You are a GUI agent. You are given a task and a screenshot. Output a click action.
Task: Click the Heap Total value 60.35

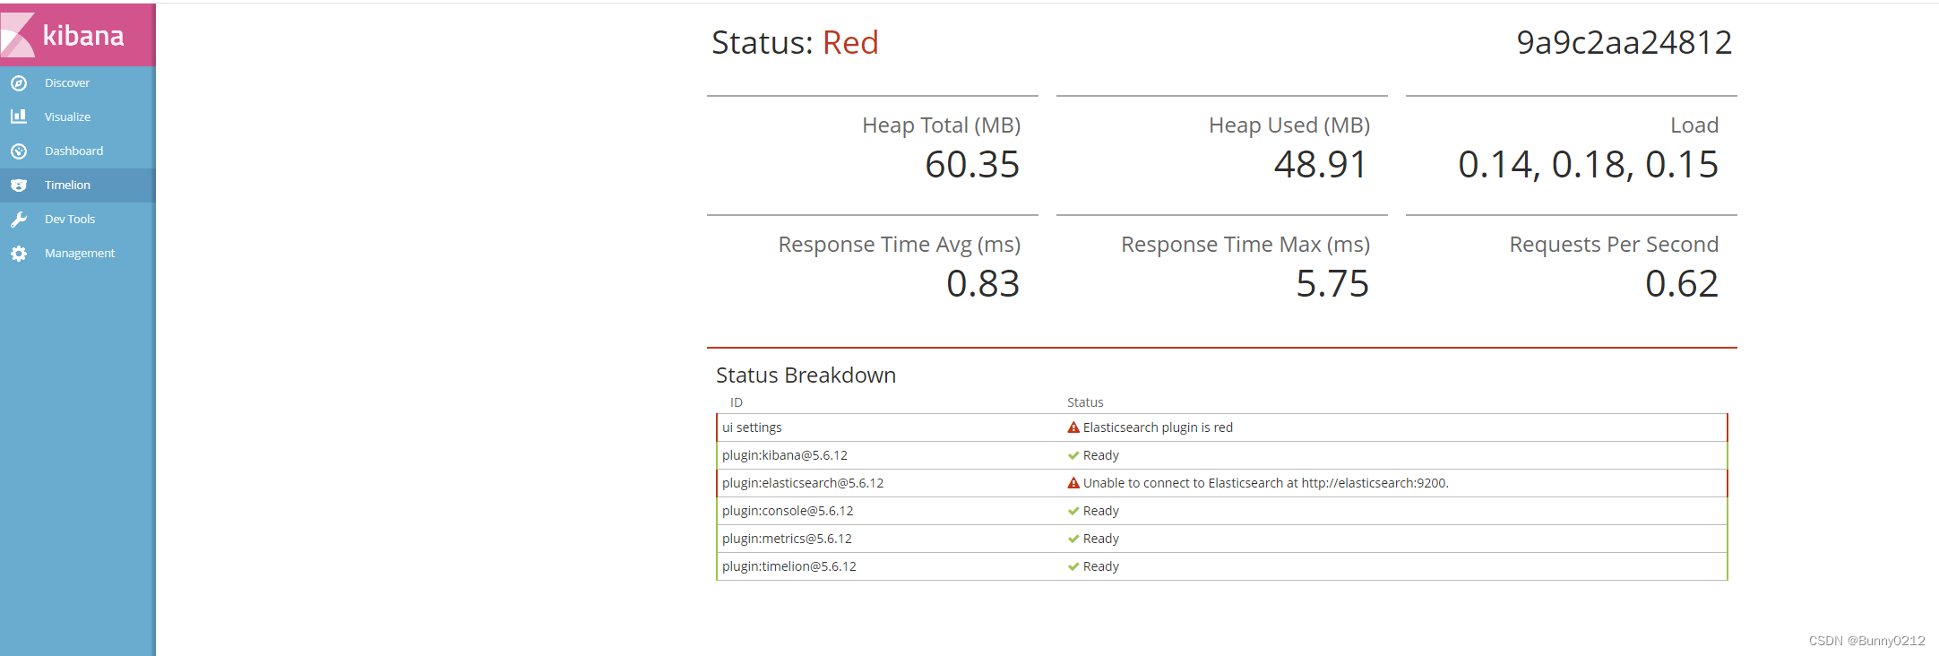coord(972,164)
